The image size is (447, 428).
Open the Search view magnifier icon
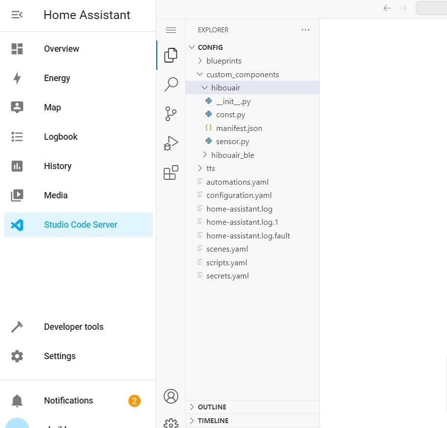(171, 85)
